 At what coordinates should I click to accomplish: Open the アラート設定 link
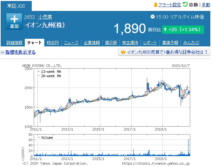pyautogui.click(x=170, y=5)
